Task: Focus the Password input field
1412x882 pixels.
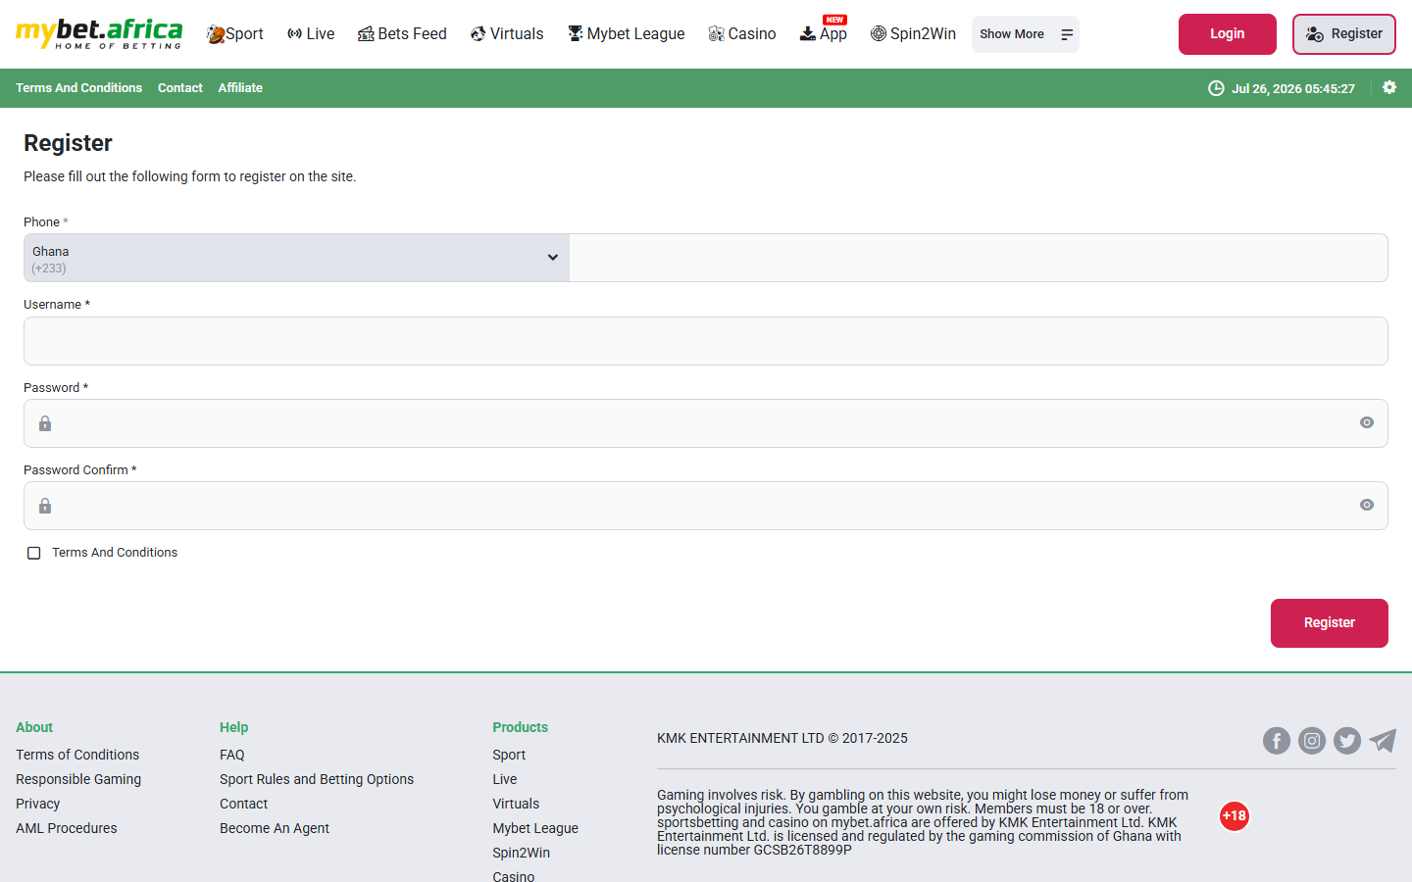Action: [706, 423]
